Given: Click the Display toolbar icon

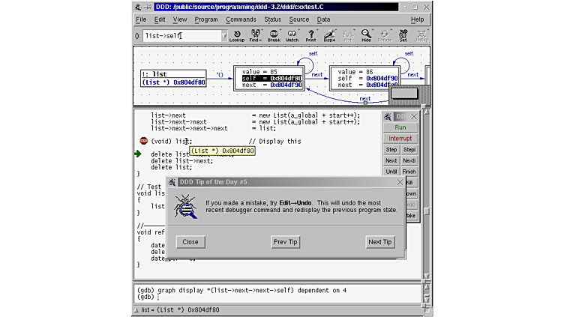Looking at the screenshot, I should click(329, 35).
